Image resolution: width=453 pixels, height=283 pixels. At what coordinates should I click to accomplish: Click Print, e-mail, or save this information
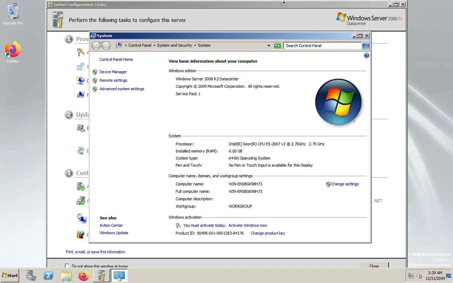pyautogui.click(x=95, y=252)
